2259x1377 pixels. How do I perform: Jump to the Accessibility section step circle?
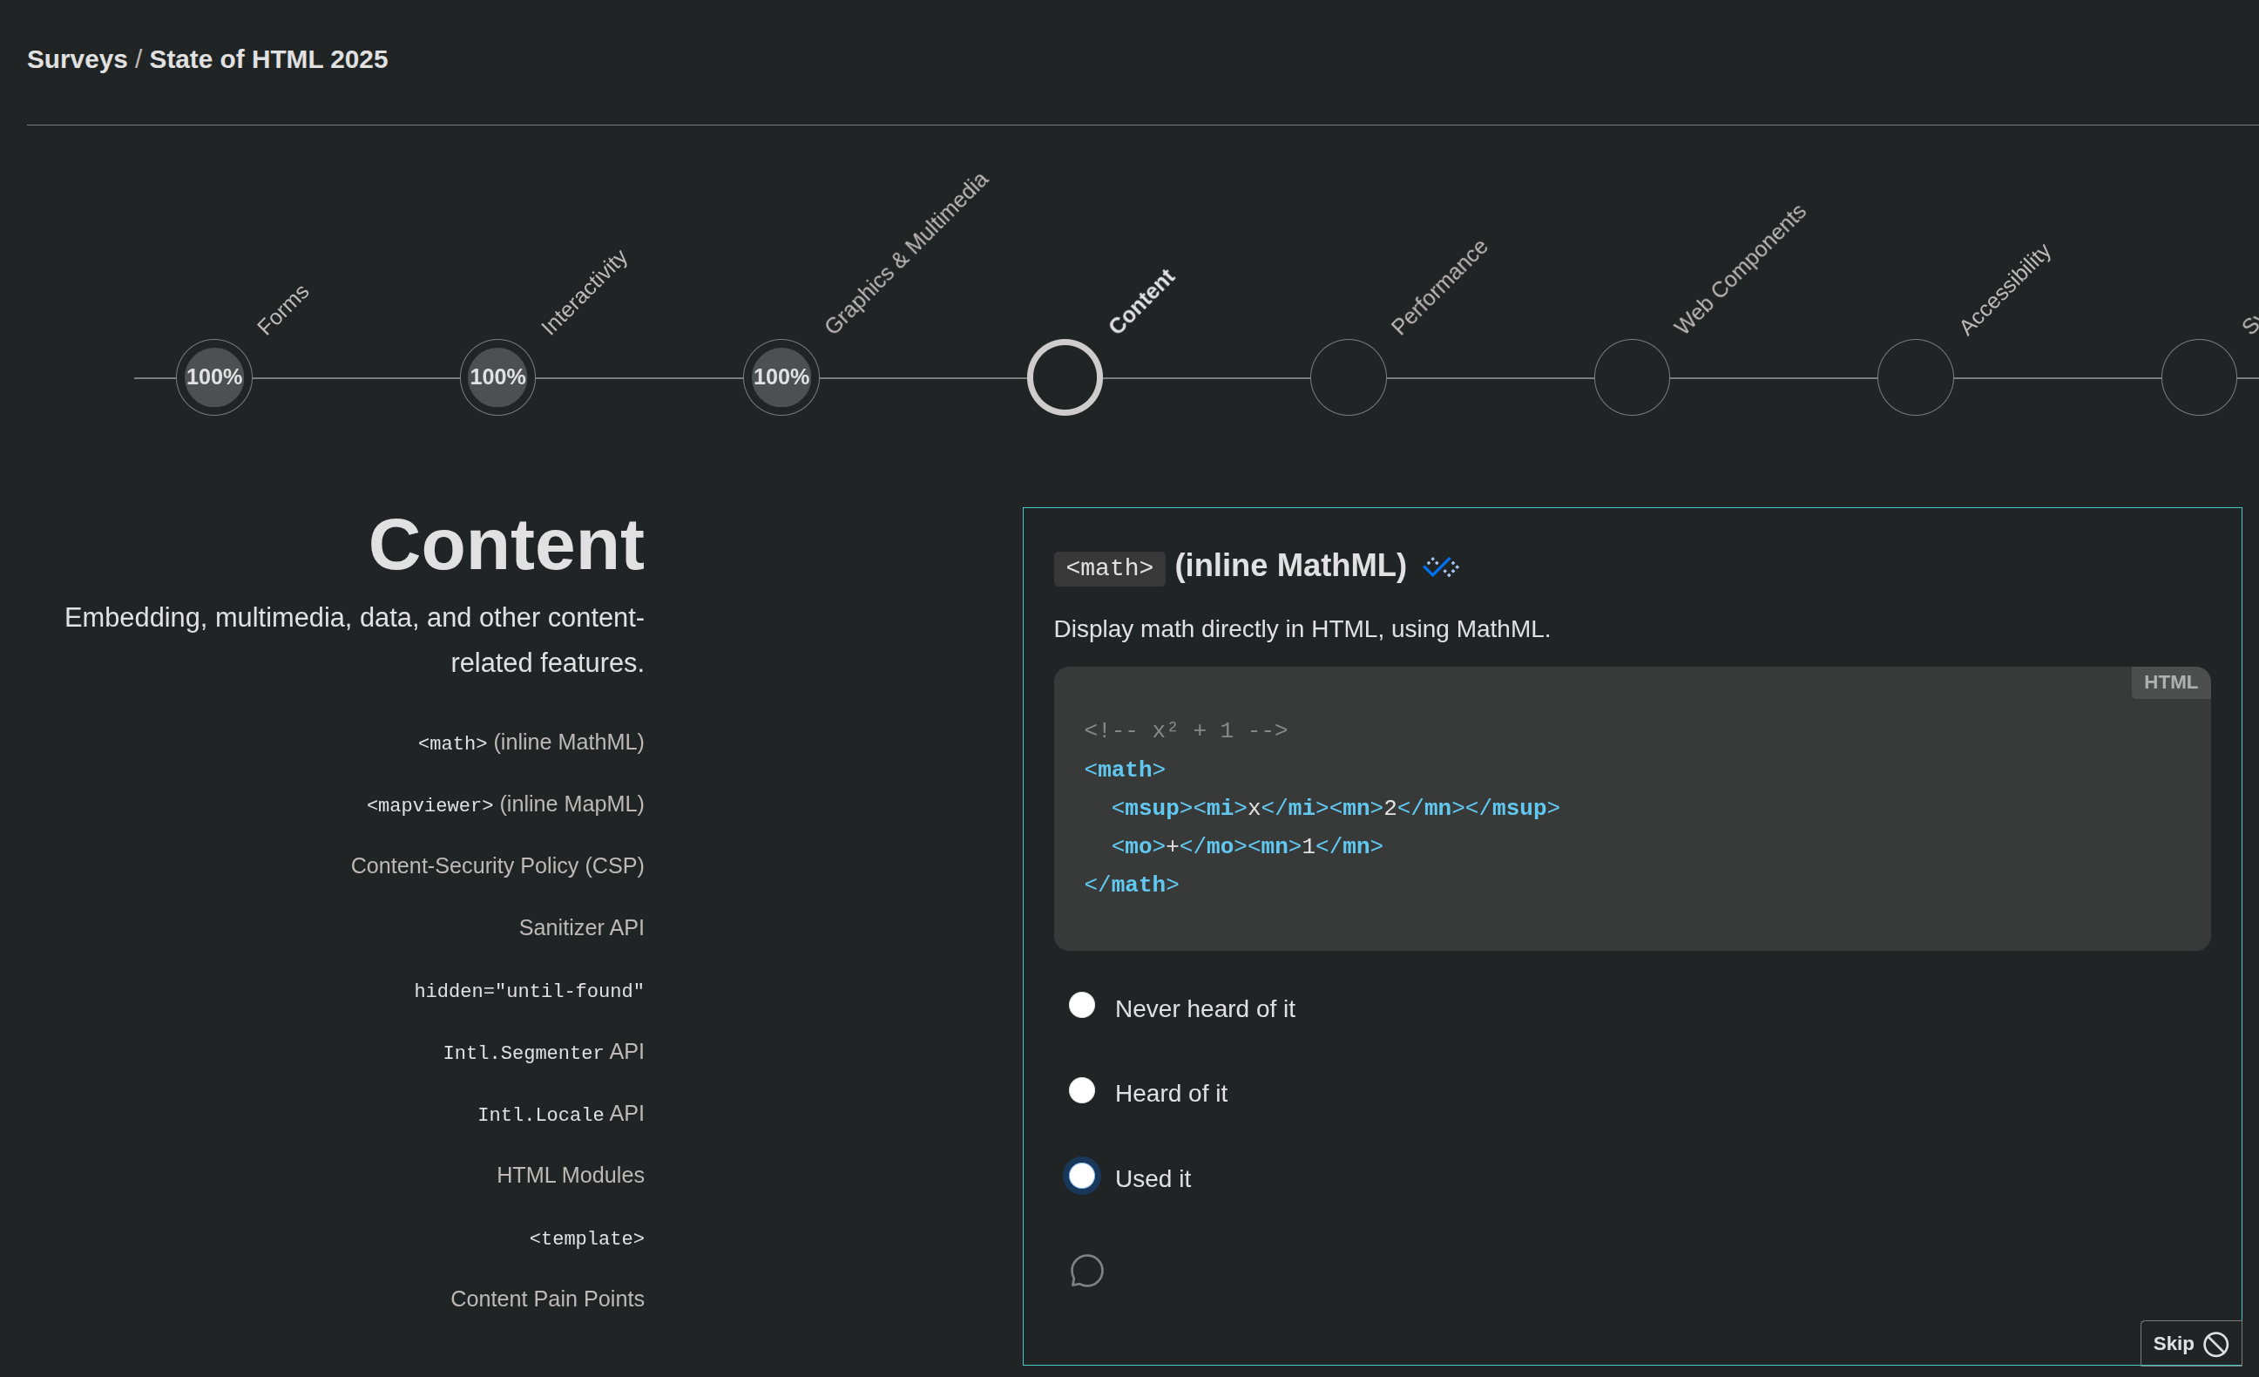click(1915, 377)
